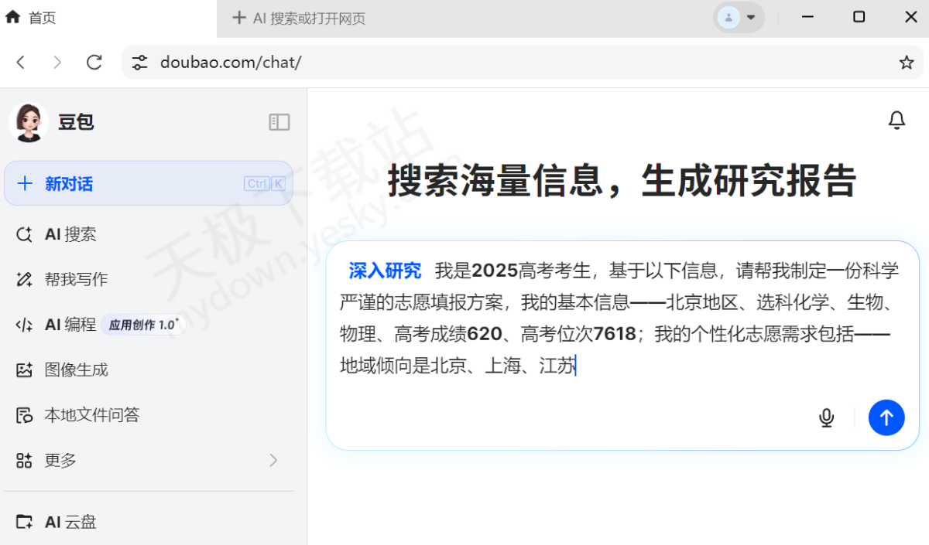Switch to the 首页 tab
Viewport: 929px width, 545px height.
[x=31, y=17]
